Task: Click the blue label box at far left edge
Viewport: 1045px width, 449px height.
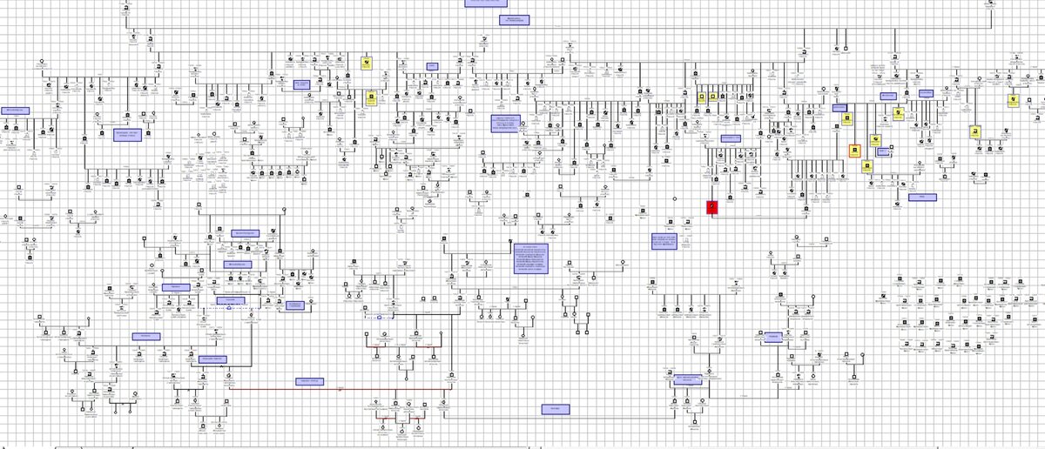Action: pos(16,111)
